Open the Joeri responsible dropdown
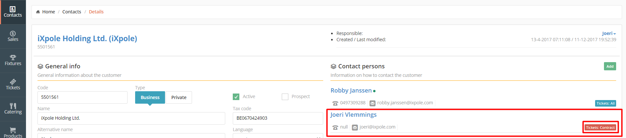The image size is (626, 138). click(x=609, y=33)
